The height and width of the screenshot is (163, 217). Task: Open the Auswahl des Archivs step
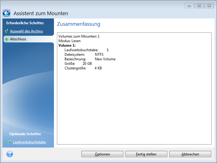click(26, 31)
